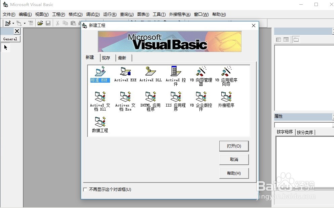The height and width of the screenshot is (208, 334).
Task: Open the 文件(F) menu
Action: [9, 14]
